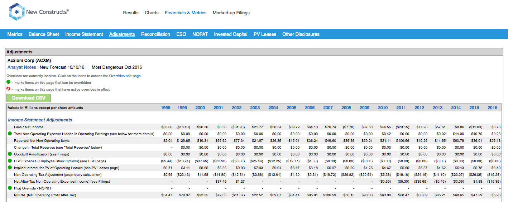The image size is (508, 202).
Task: Switch to the Reconciliation tab
Action: click(155, 34)
